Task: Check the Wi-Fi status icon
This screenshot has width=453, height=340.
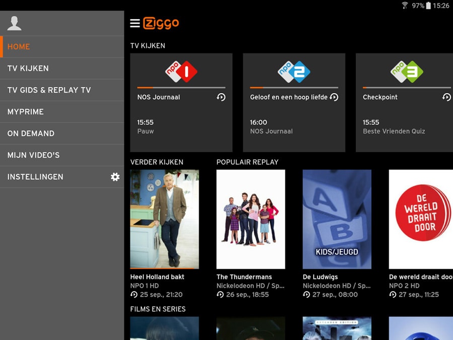Action: point(405,6)
